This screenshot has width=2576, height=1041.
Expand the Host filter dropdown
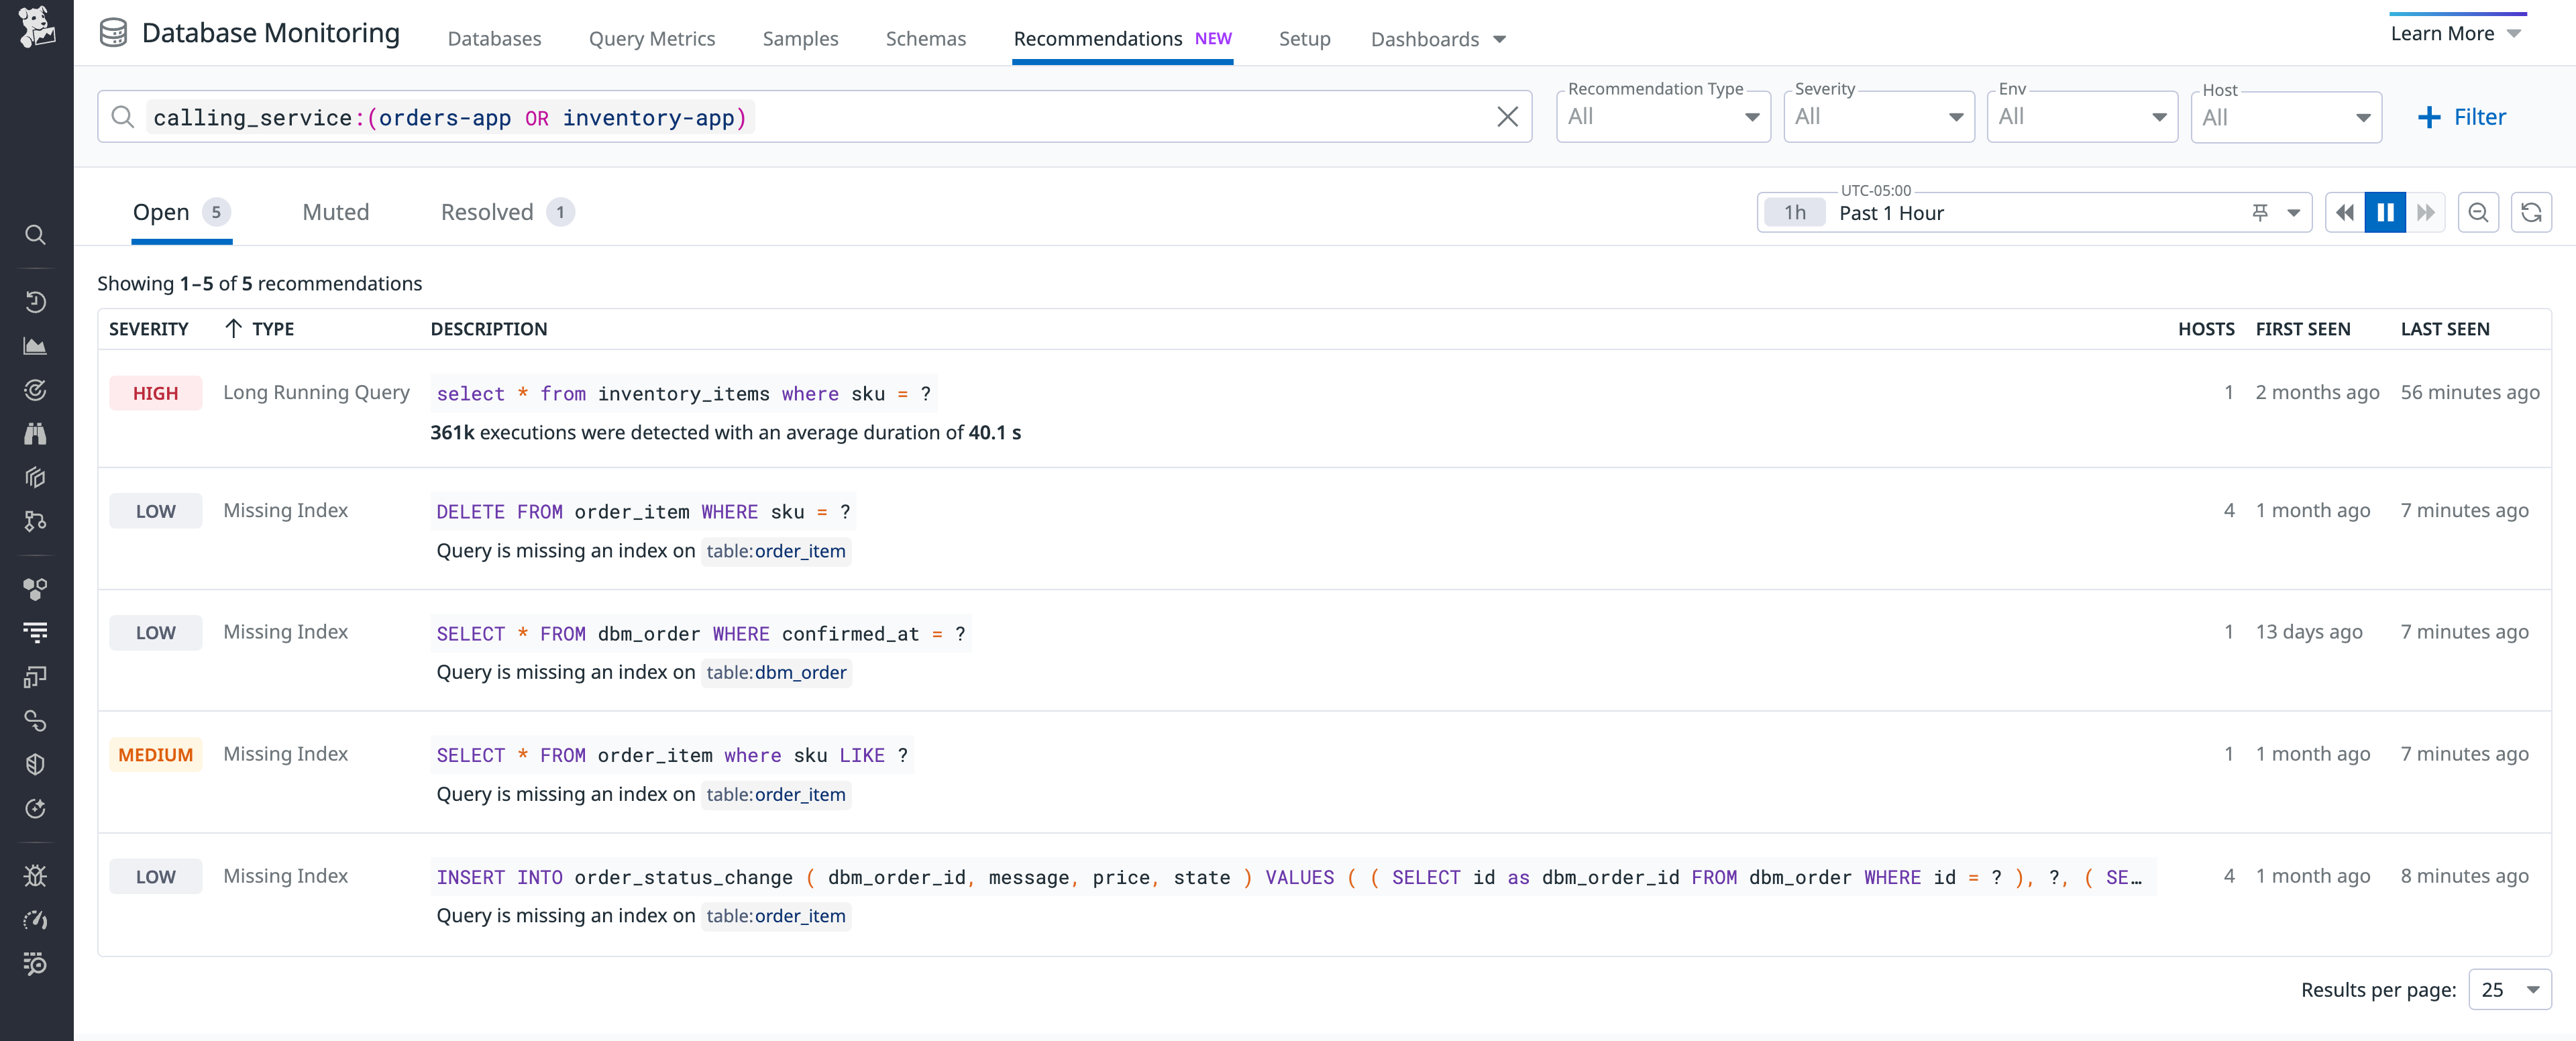click(2285, 117)
